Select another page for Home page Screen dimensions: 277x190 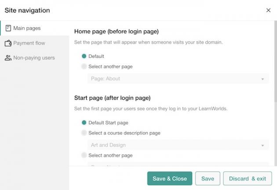84,67
